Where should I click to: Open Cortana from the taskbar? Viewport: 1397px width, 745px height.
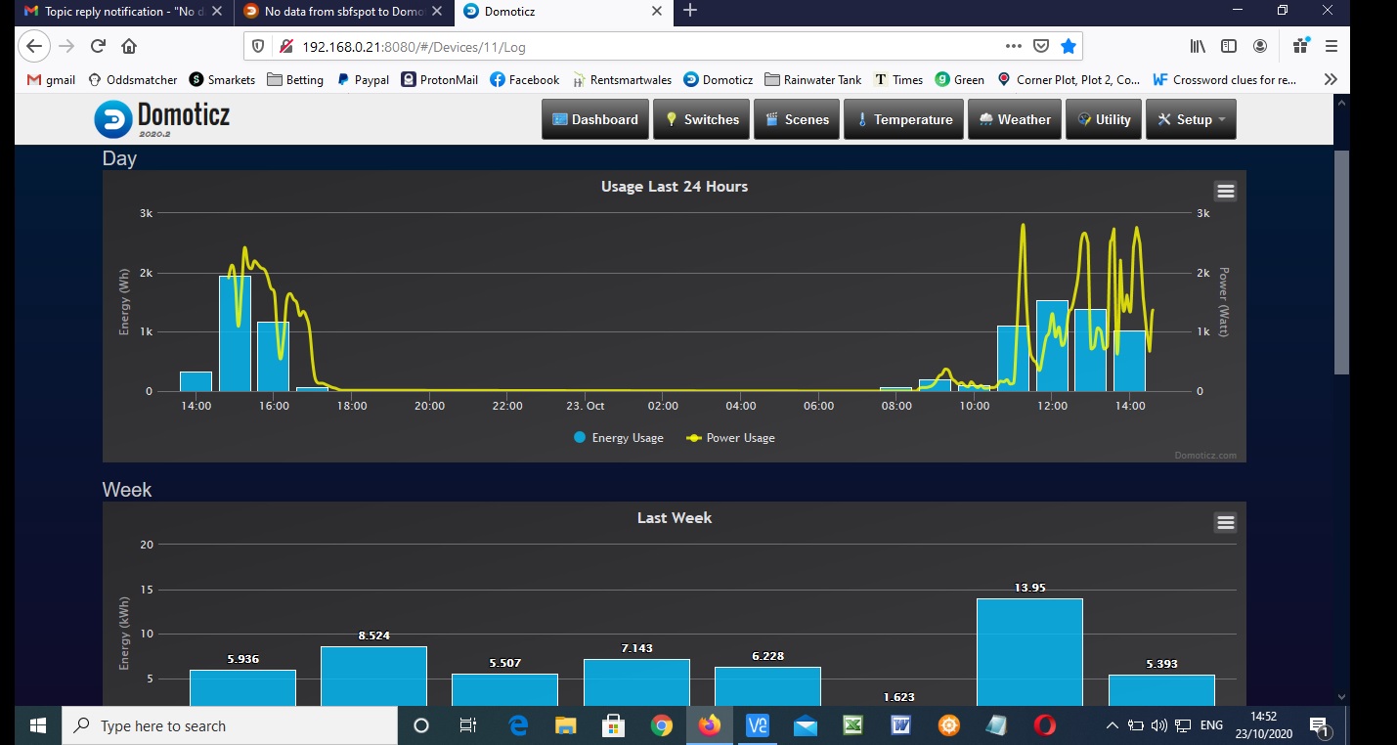pos(421,725)
